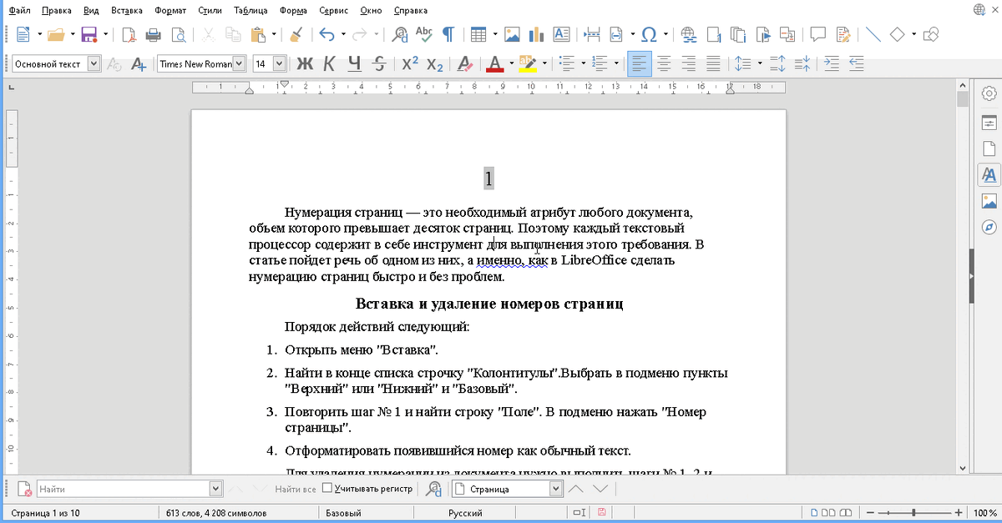Open the font size dropdown showing 14
Image resolution: width=1002 pixels, height=523 pixels.
tap(279, 63)
